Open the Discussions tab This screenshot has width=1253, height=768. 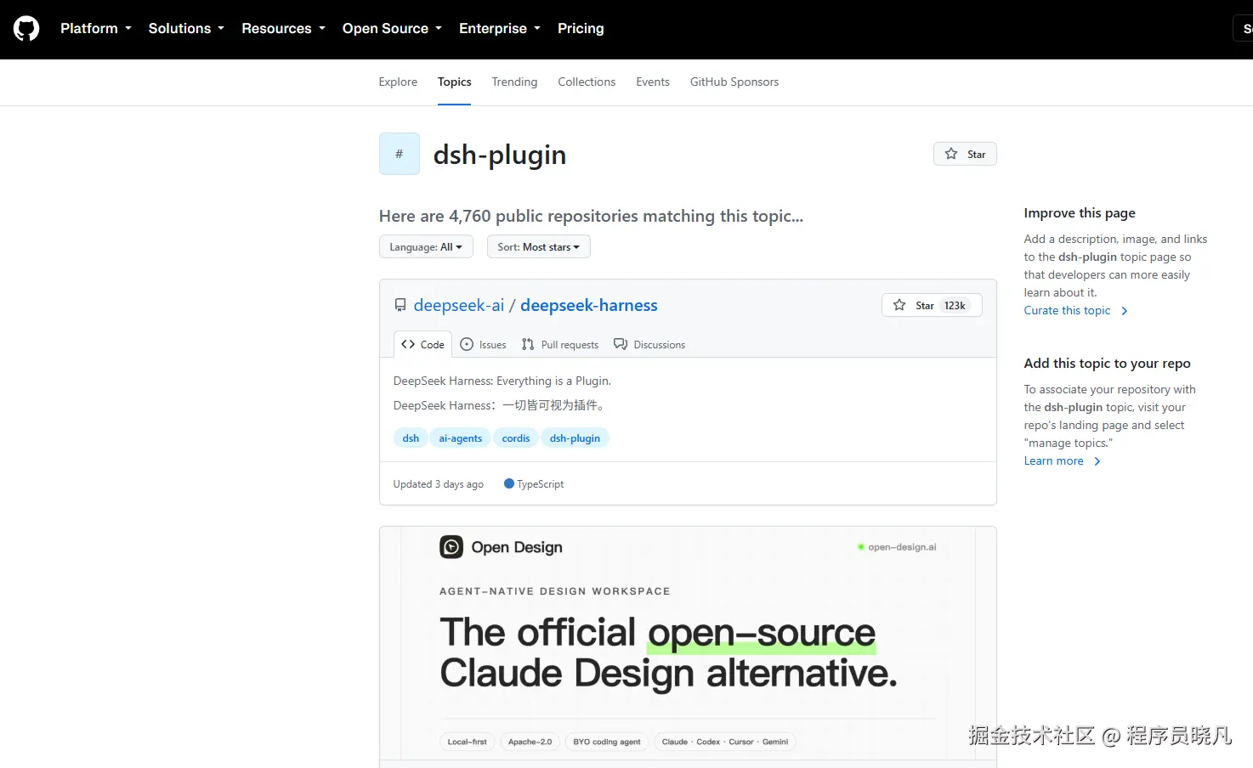click(649, 344)
